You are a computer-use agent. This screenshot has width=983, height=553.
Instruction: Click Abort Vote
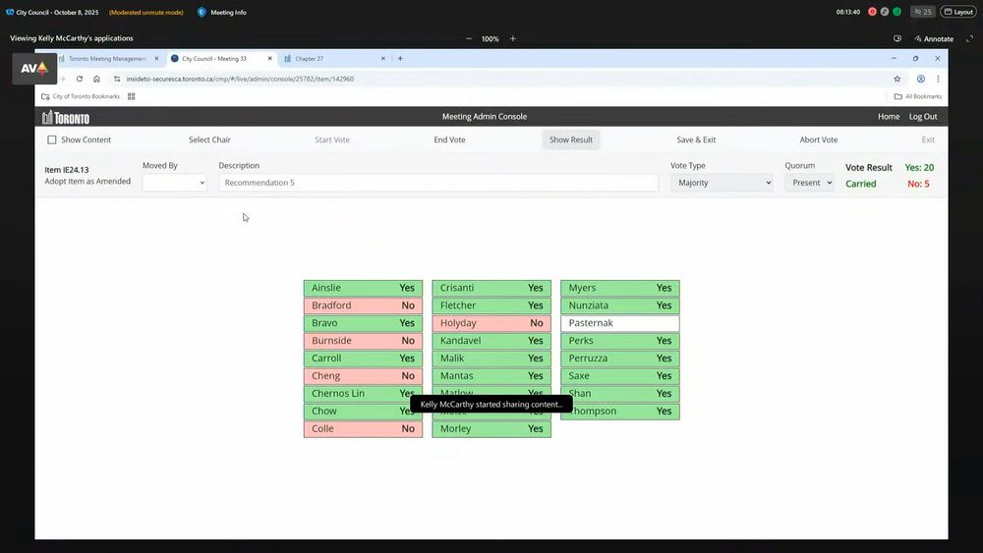pos(819,139)
